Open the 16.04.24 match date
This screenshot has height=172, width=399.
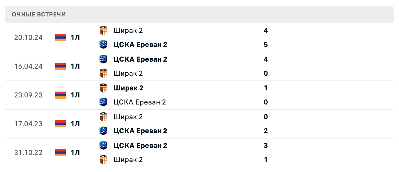(x=28, y=66)
